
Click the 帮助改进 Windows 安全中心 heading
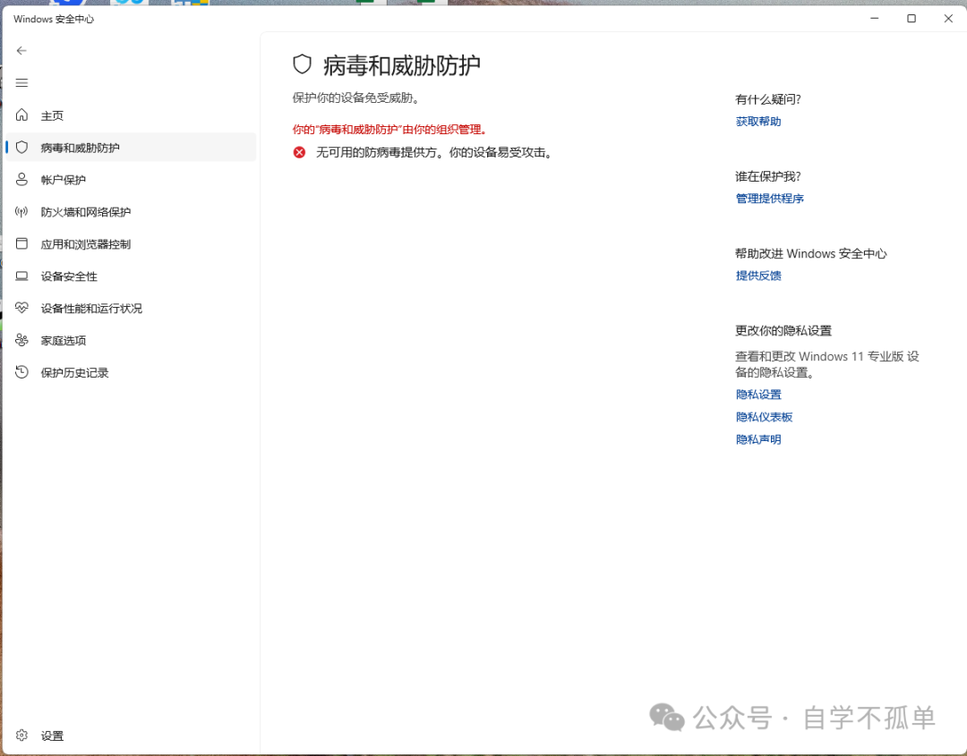click(810, 253)
